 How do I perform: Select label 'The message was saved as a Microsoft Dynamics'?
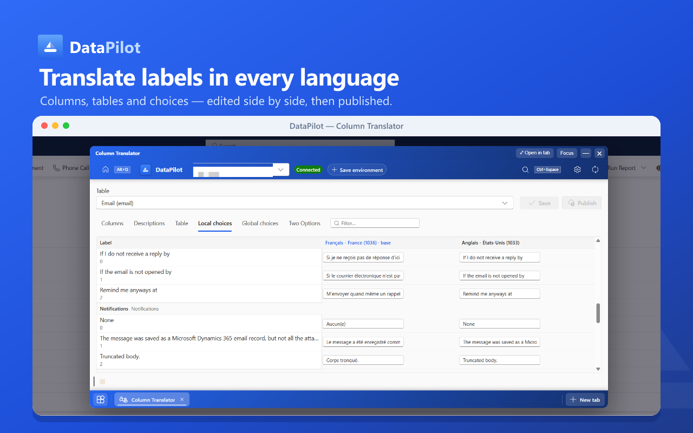(x=209, y=338)
